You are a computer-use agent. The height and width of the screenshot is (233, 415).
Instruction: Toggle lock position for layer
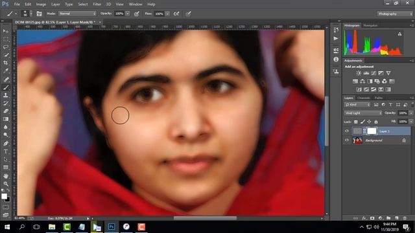point(369,122)
